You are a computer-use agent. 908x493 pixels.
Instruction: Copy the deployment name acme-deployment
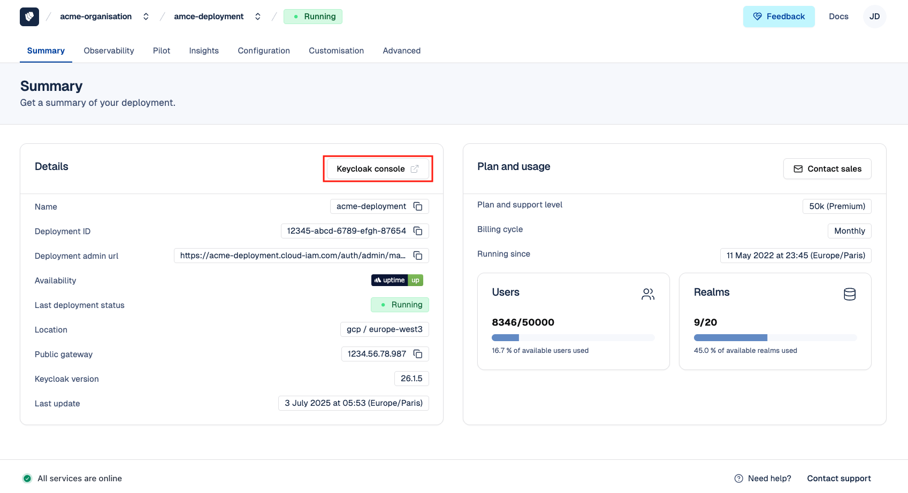pos(418,206)
